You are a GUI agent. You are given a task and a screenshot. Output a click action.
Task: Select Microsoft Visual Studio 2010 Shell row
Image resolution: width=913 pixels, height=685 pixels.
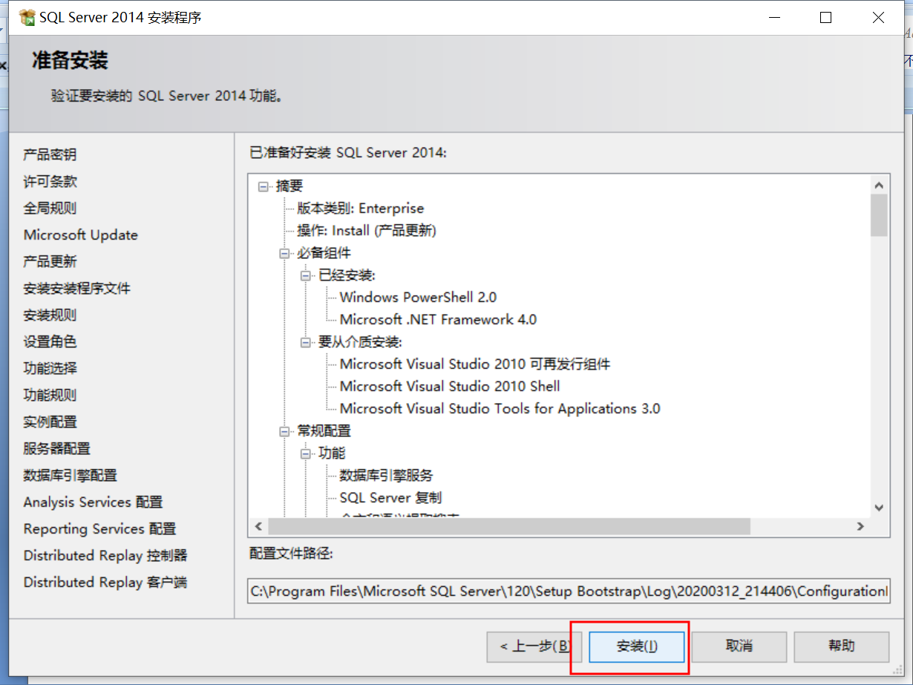450,387
